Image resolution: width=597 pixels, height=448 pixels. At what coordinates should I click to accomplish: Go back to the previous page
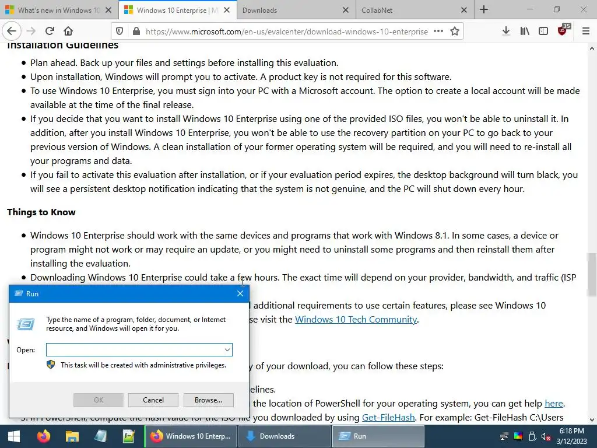click(x=12, y=32)
